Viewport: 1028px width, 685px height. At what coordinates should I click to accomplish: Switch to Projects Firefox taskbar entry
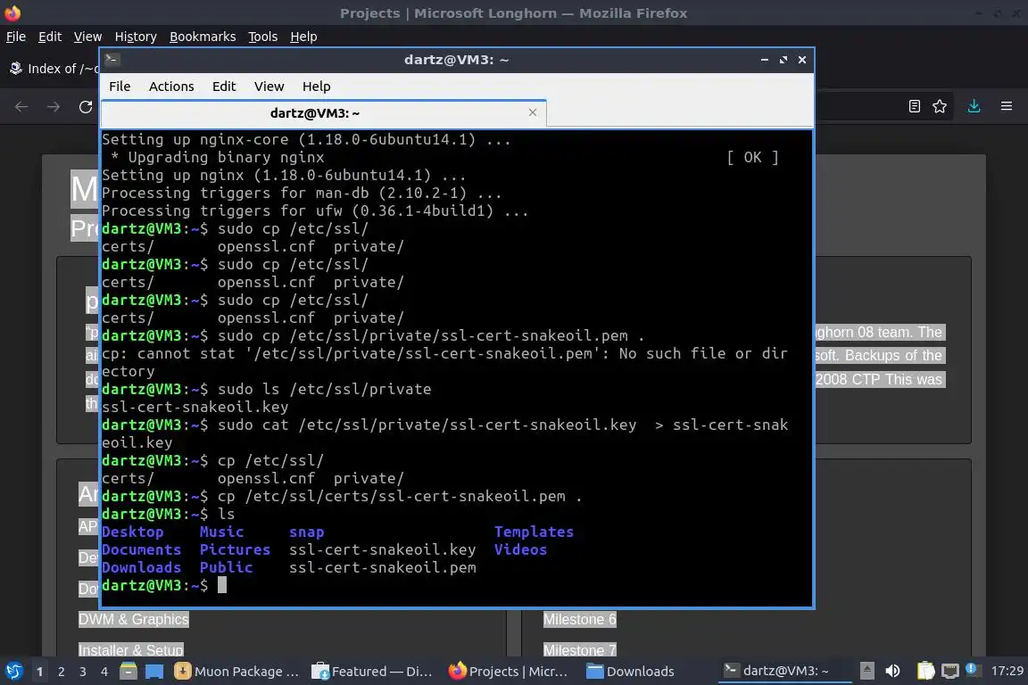[510, 671]
